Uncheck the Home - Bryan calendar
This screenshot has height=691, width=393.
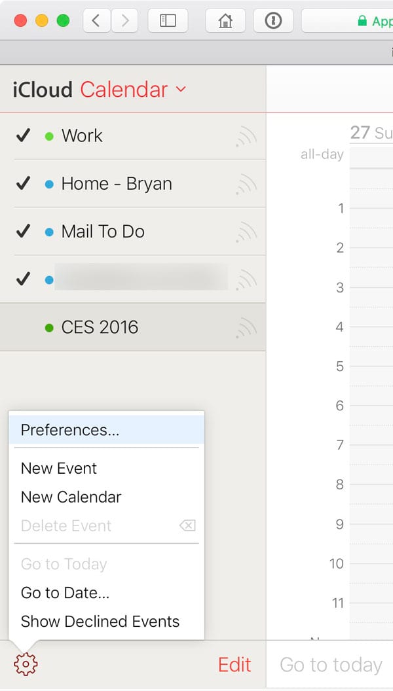pos(24,184)
